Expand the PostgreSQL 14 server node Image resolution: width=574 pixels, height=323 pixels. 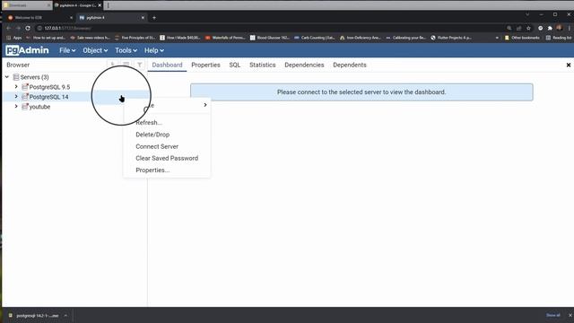point(16,97)
